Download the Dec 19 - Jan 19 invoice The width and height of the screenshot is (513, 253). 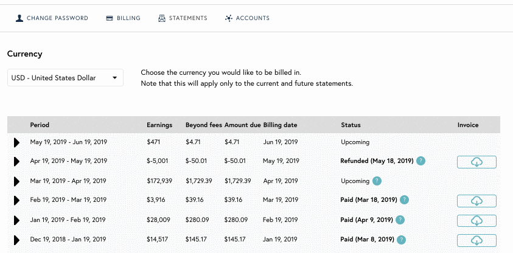pos(476,241)
